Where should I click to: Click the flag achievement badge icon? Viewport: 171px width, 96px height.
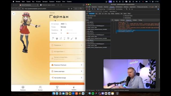53,38
